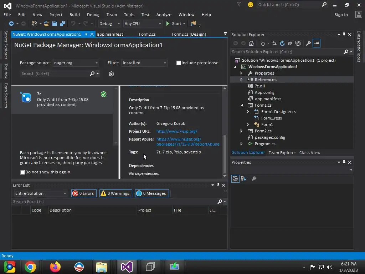The width and height of the screenshot is (365, 274).
Task: Open the Server Explorer side tab
Action: point(6,45)
